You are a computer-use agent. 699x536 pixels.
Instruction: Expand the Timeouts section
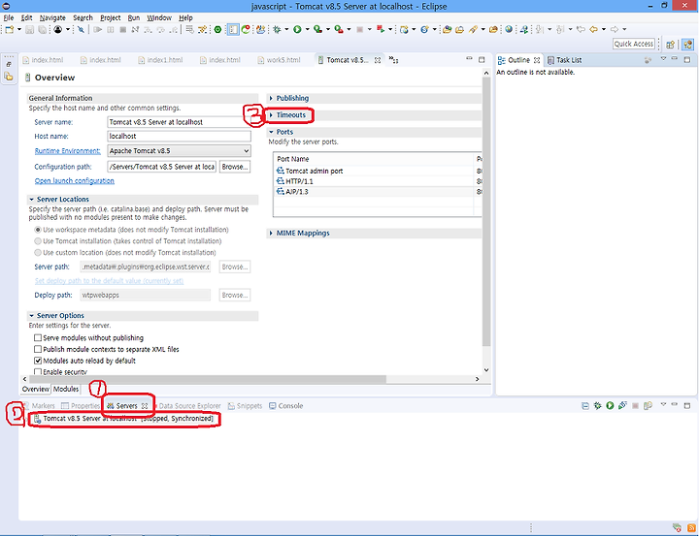271,115
